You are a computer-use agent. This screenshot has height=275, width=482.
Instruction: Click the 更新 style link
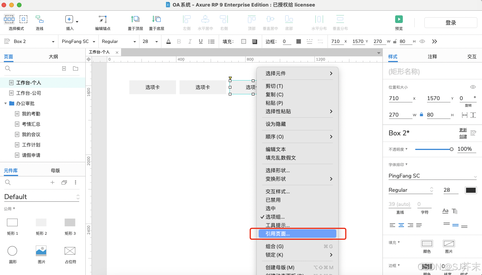click(463, 130)
